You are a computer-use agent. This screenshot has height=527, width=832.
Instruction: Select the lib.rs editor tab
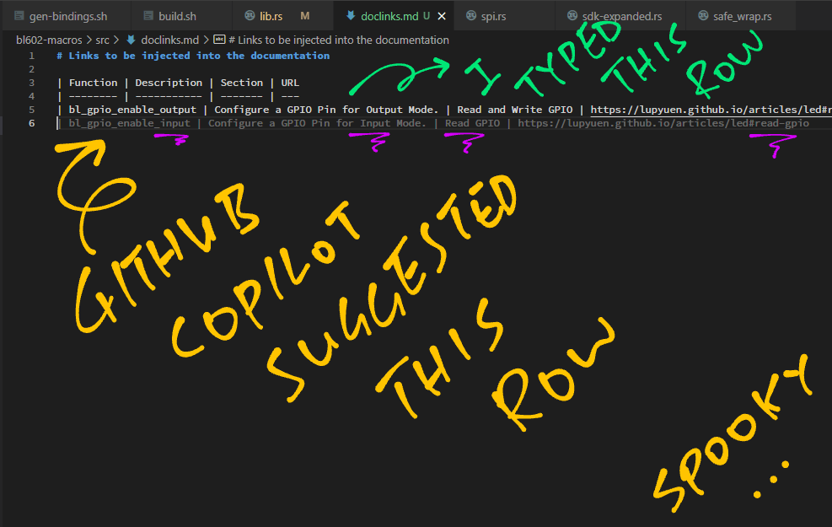[271, 16]
